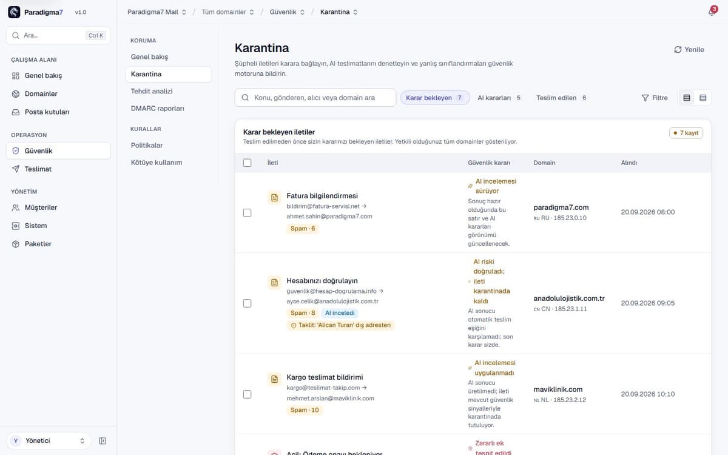This screenshot has height=455, width=728.
Task: Open Karantina in Koruma menu
Action: click(169, 74)
